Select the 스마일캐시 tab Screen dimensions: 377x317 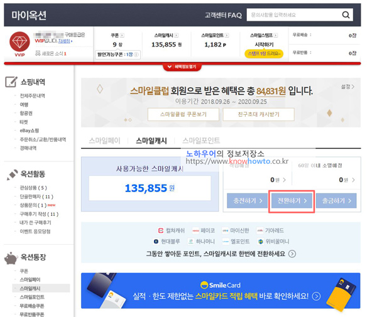point(151,141)
